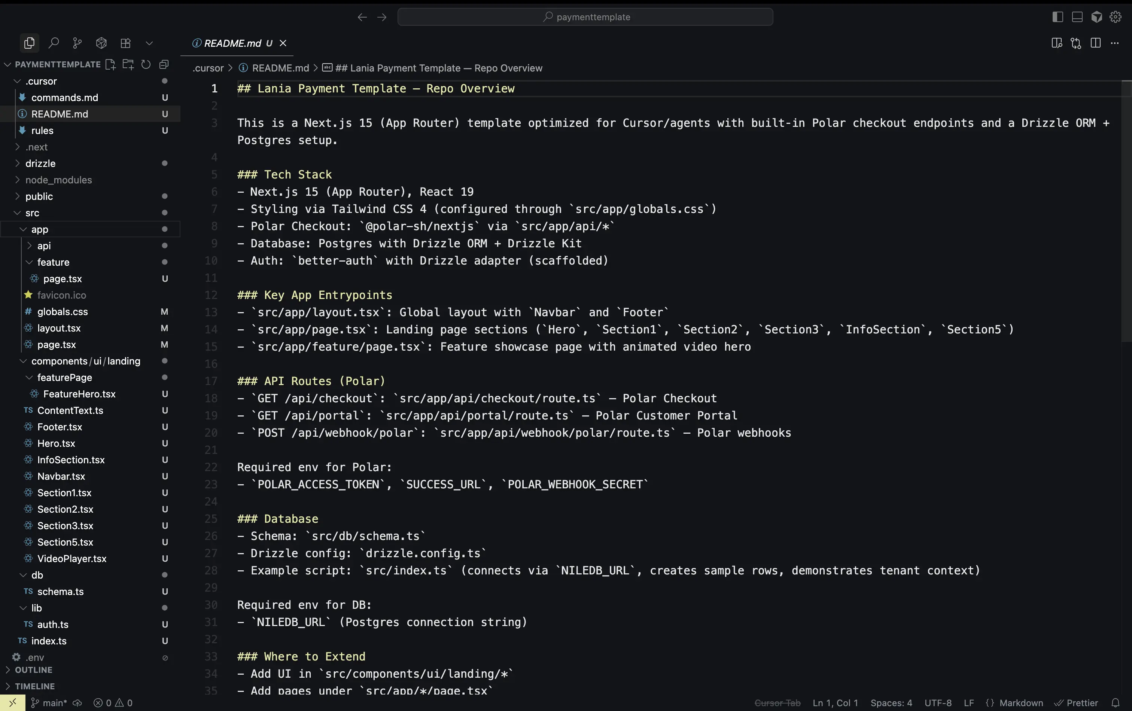Toggle the bottom panel visibility
Image resolution: width=1132 pixels, height=711 pixels.
point(1077,17)
